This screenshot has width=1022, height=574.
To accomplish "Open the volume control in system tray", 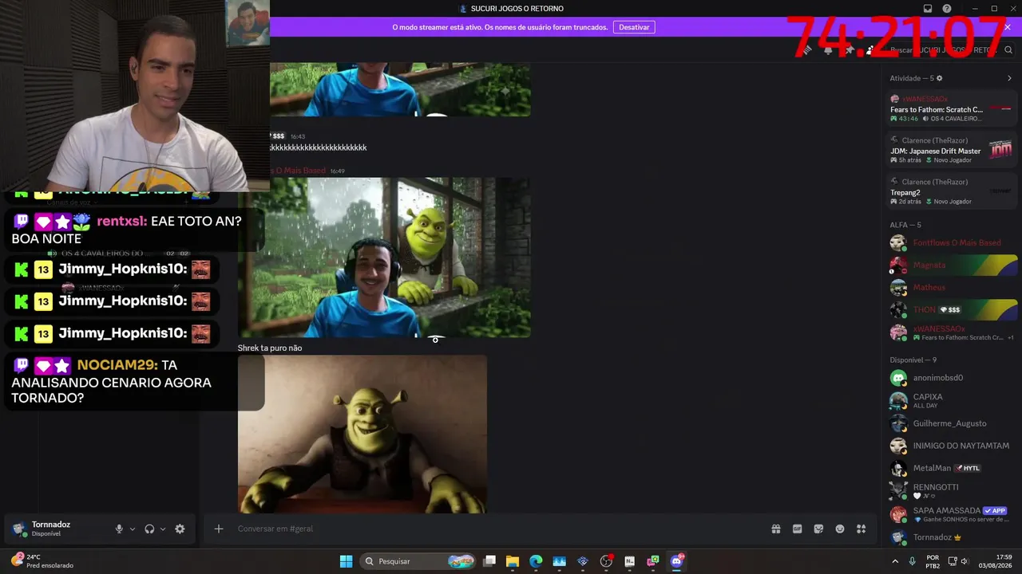I will pyautogui.click(x=965, y=561).
